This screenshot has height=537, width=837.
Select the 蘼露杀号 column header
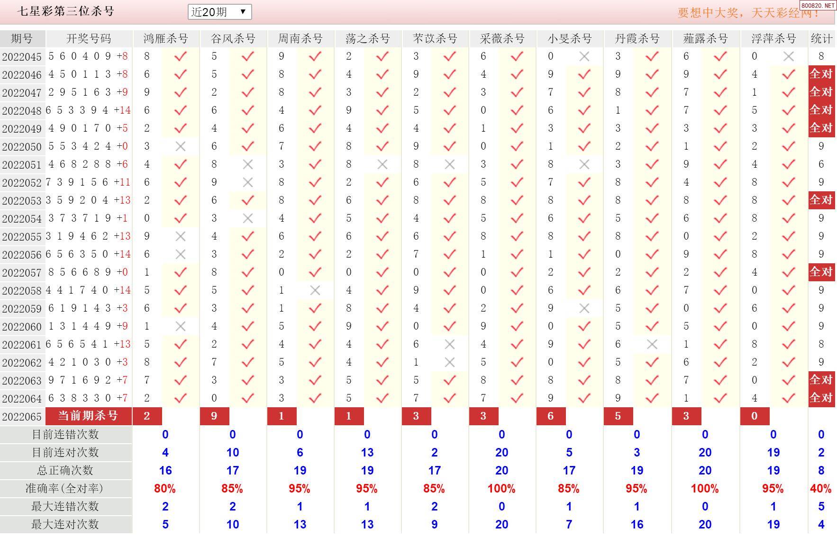pos(706,39)
